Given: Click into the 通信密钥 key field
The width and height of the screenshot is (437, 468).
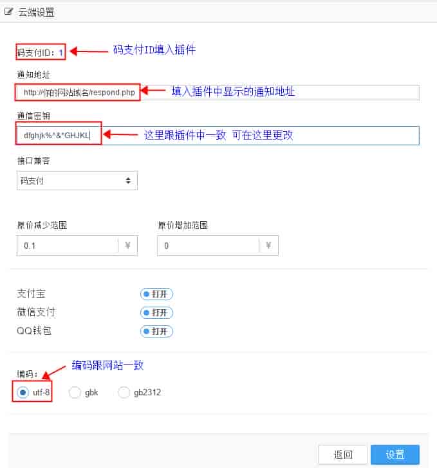Looking at the screenshot, I should [x=257, y=136].
